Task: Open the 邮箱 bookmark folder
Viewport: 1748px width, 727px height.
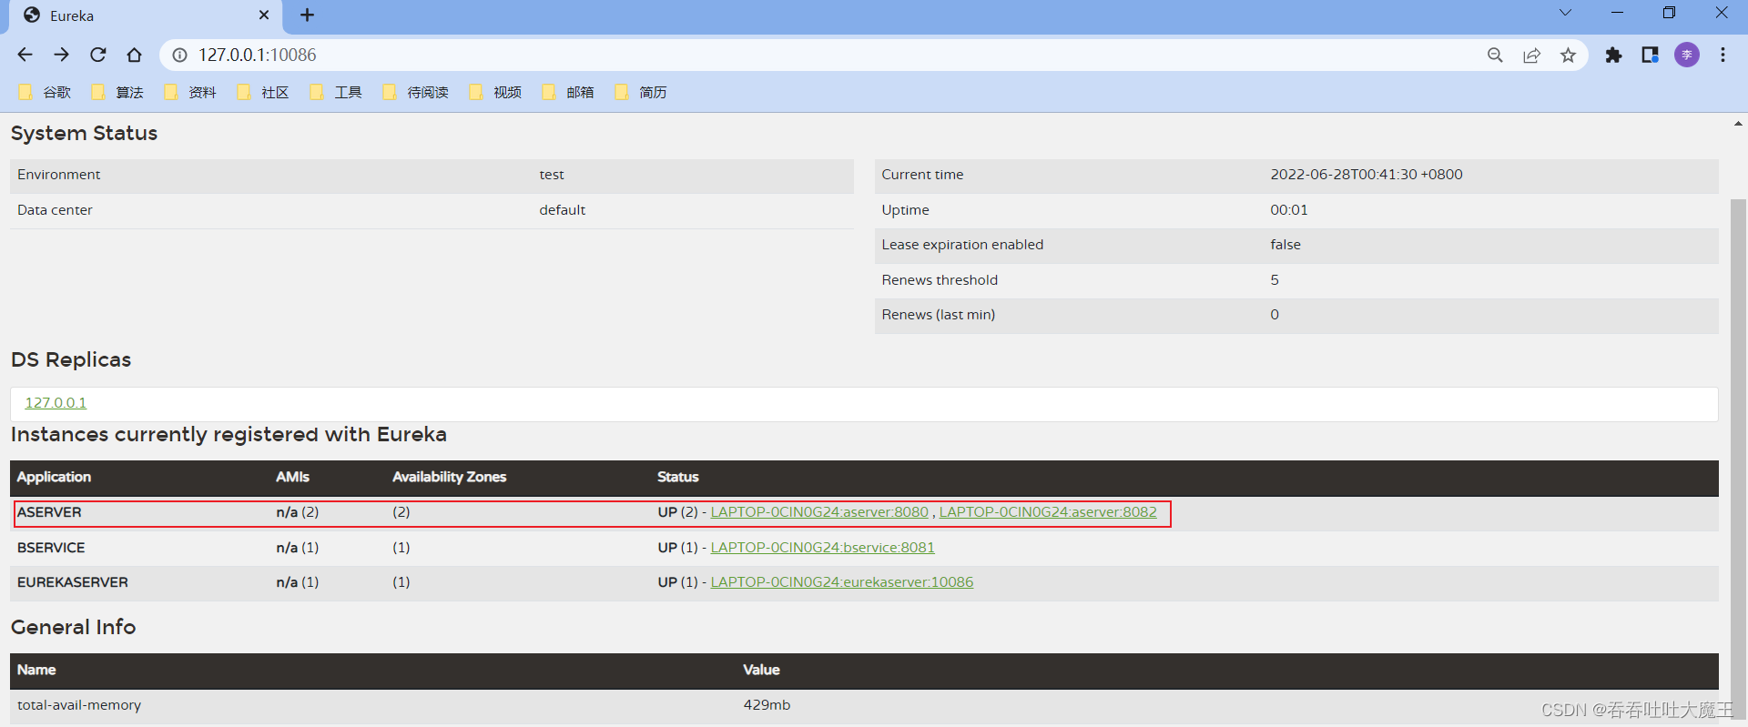Action: coord(569,92)
